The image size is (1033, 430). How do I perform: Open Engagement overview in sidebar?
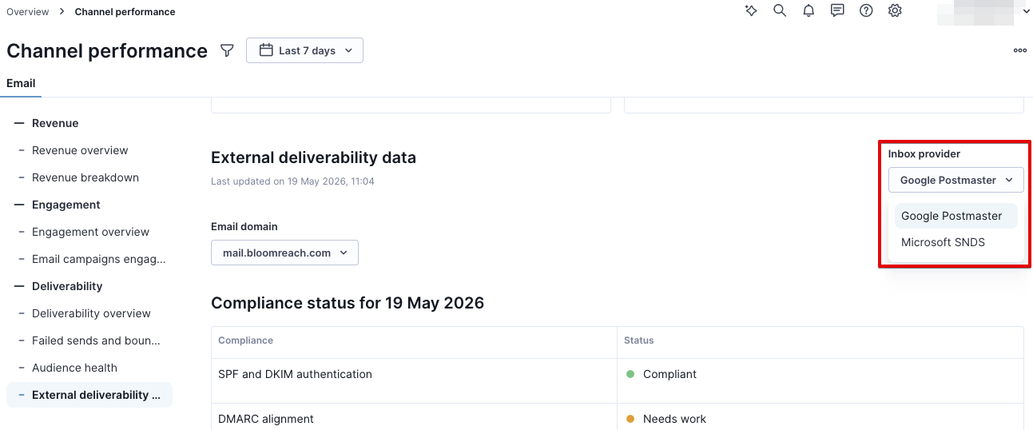point(90,232)
